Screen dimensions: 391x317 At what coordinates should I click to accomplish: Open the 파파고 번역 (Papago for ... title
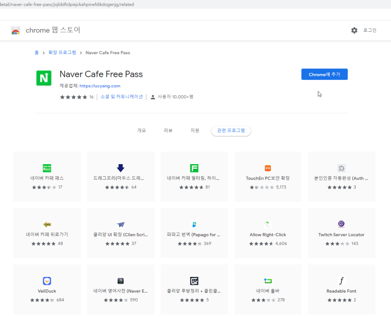(193, 234)
